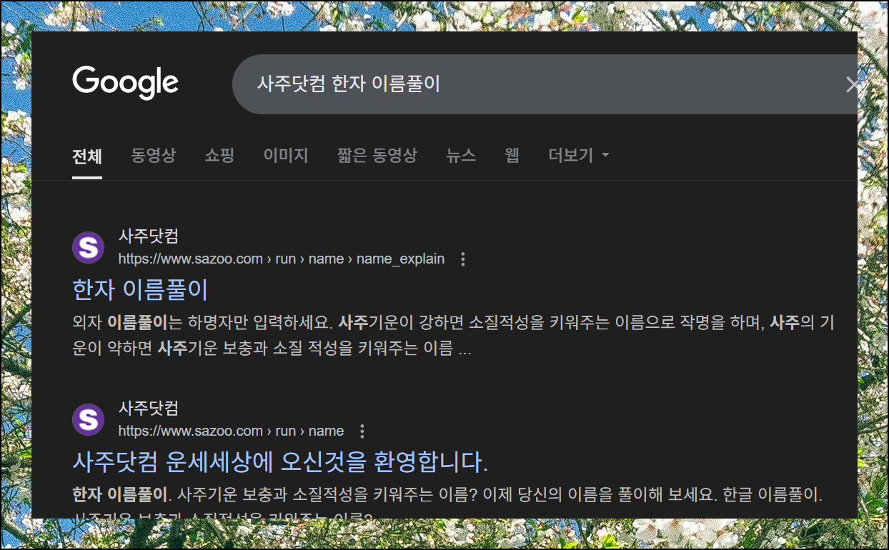Click the sazoo favicon of 한자 이름풀이 result
This screenshot has height=550, width=889.
point(89,247)
